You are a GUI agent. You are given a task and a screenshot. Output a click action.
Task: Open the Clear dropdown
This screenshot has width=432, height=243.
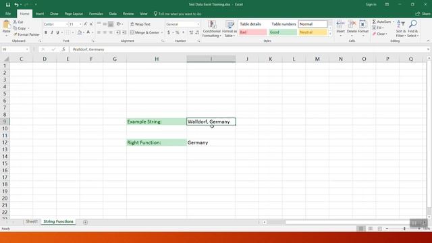[x=379, y=34]
